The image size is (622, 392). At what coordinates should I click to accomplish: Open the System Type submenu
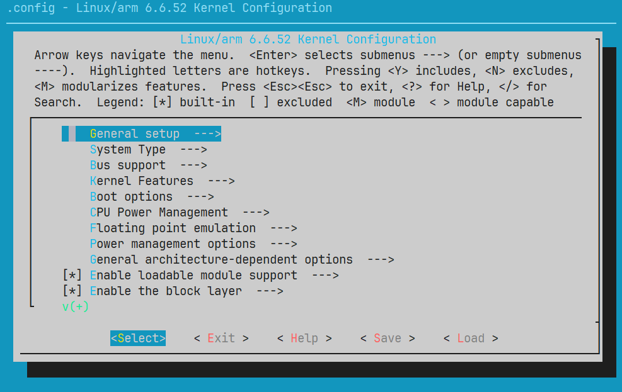pyautogui.click(x=128, y=150)
